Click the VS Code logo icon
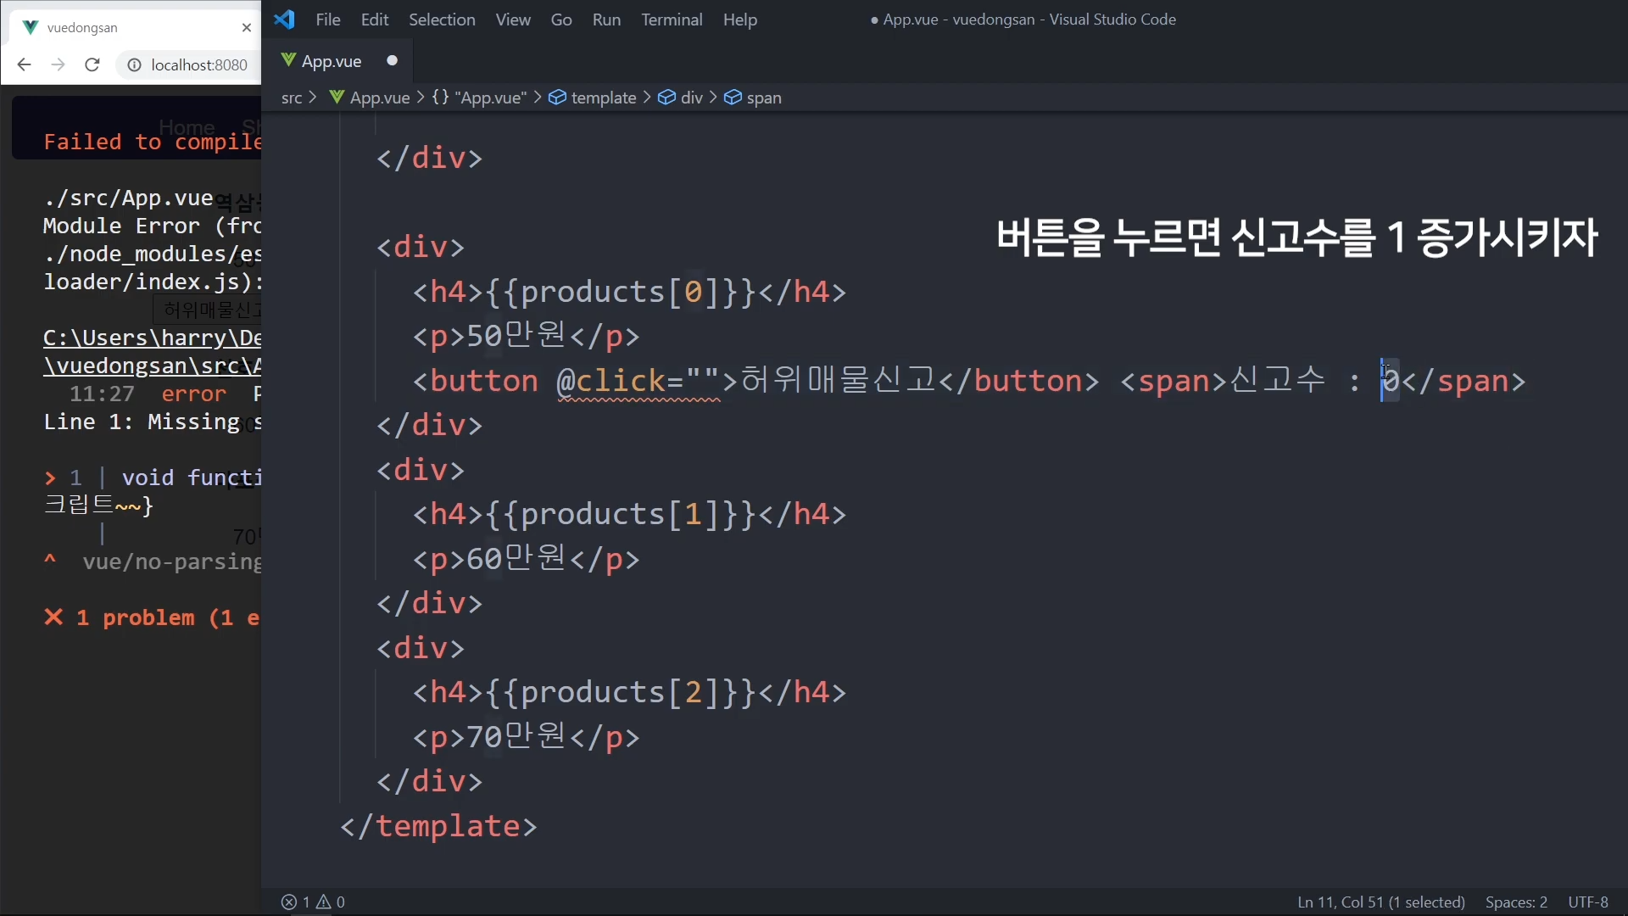 point(285,20)
